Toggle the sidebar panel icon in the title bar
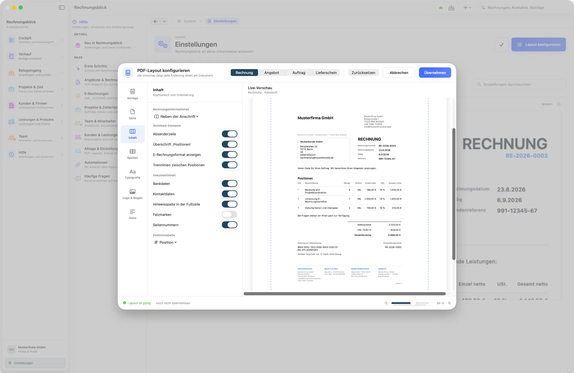Image resolution: width=574 pixels, height=373 pixels. point(61,7)
